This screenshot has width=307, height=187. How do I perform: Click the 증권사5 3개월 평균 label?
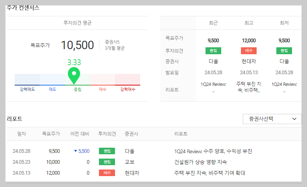click(x=115, y=45)
